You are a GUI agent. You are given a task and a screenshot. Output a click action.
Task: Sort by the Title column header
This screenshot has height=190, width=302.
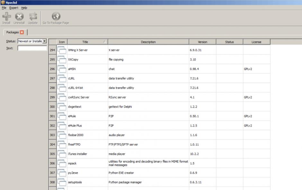[88, 42]
